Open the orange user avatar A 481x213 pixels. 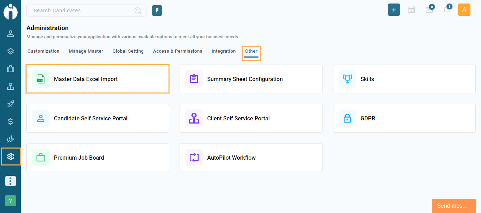pos(464,10)
